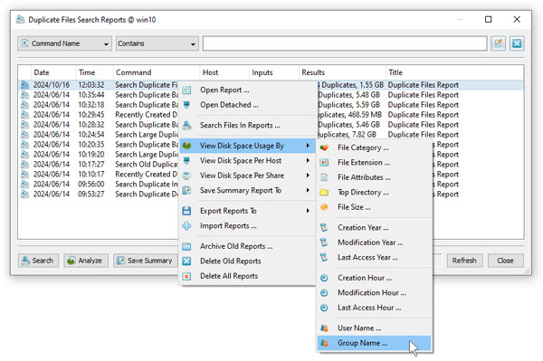Click result '5.59 GB' duplicates cell

point(349,105)
